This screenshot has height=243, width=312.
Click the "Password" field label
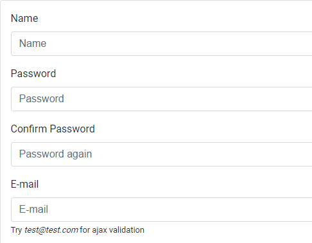point(33,73)
